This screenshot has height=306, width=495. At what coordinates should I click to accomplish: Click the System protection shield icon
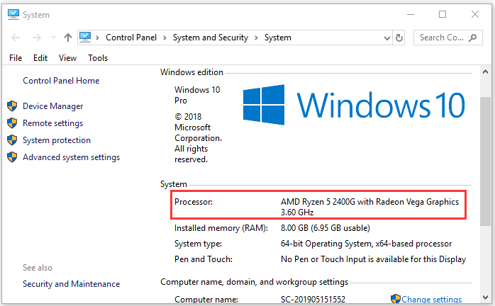(12, 140)
